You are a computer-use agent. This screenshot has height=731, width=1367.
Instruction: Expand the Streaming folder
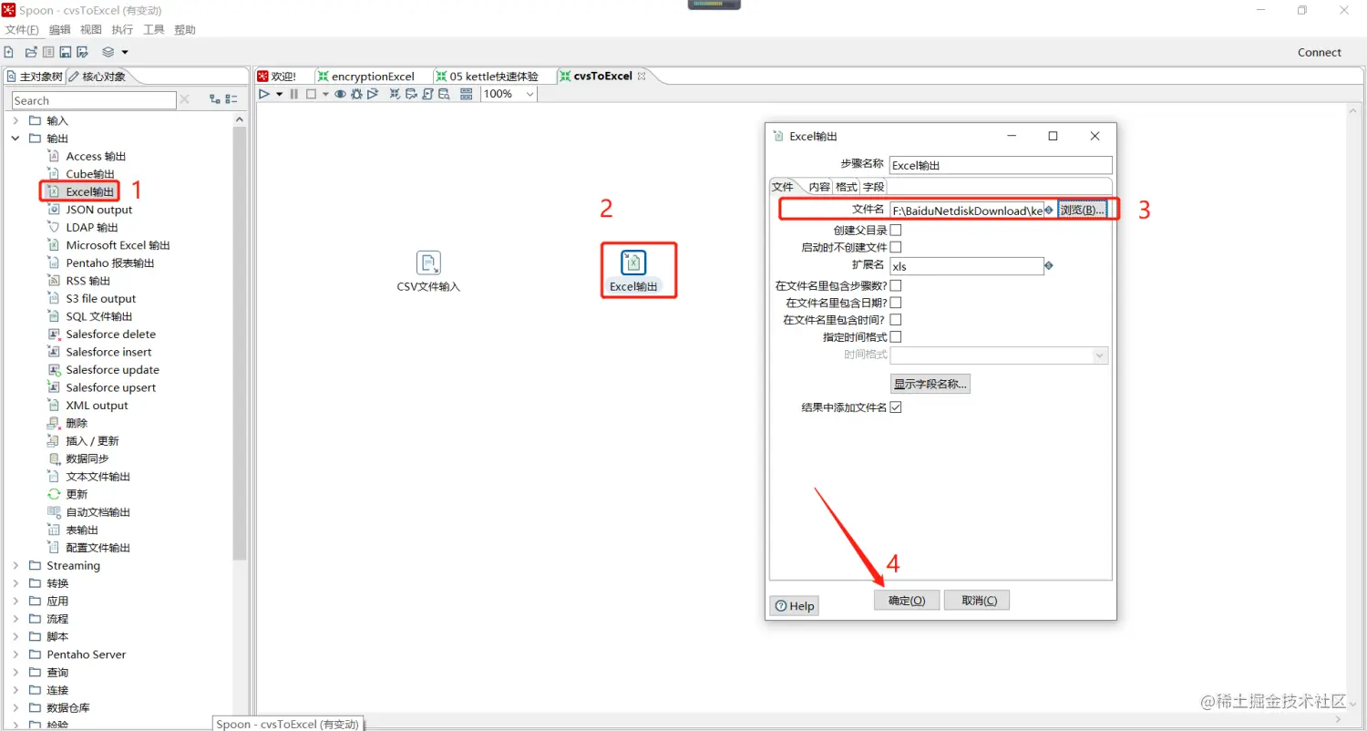pos(15,566)
